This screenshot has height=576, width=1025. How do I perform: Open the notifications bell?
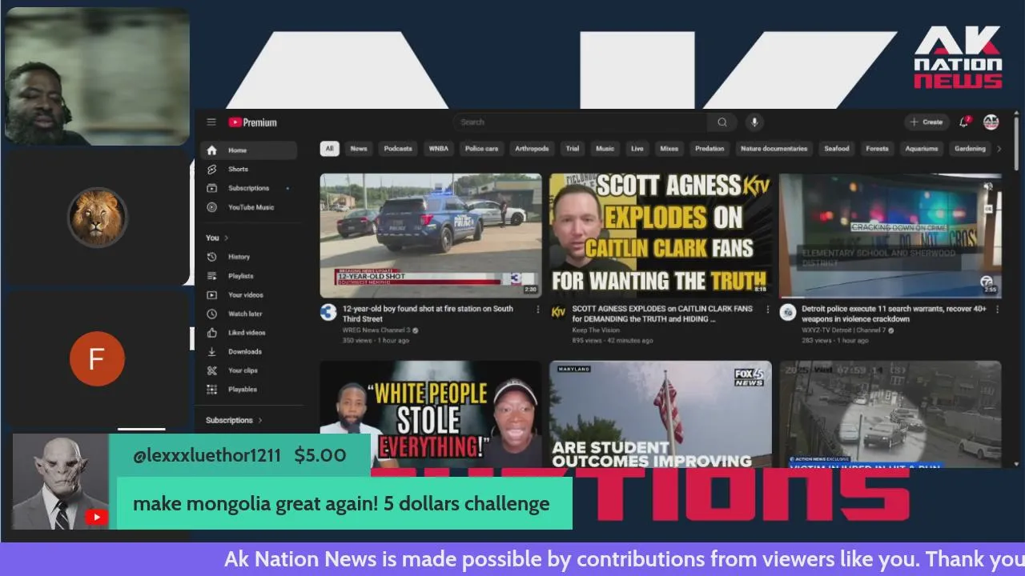pos(964,122)
